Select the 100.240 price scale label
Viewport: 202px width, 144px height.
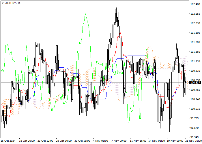pos(195,99)
